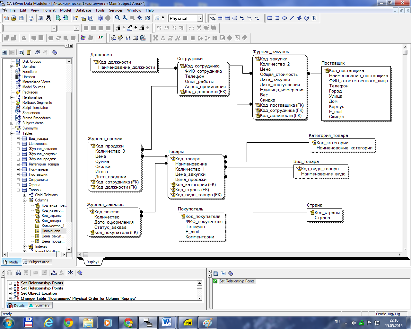The height and width of the screenshot is (329, 411).
Task: Switch to the Subject Area tab
Action: (37, 262)
